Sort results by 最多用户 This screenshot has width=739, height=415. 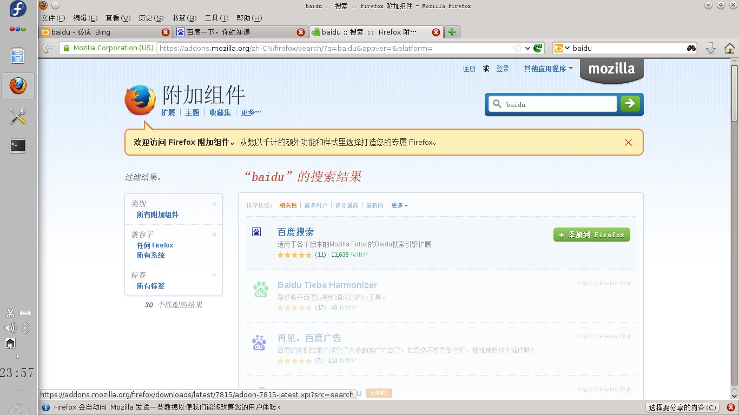pyautogui.click(x=316, y=205)
